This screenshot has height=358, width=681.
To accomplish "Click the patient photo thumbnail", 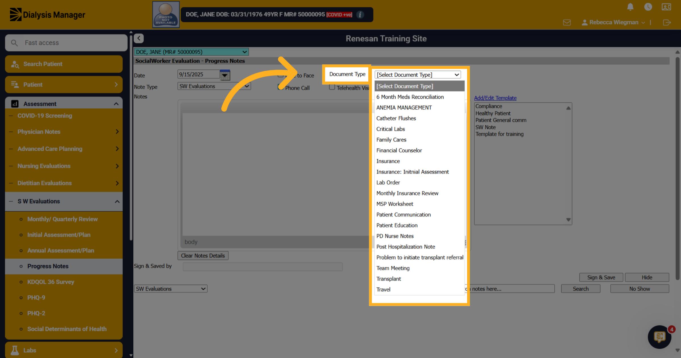I will coord(166,14).
